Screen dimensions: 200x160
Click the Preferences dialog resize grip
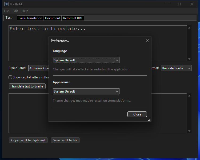tap(149, 120)
